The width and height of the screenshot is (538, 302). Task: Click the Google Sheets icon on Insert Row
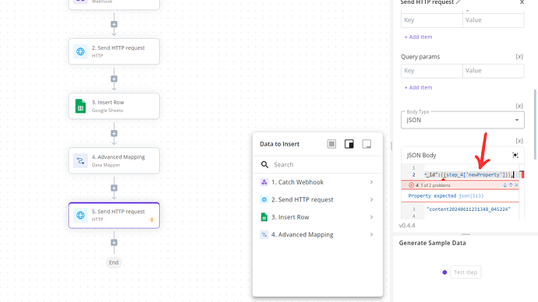click(x=80, y=106)
